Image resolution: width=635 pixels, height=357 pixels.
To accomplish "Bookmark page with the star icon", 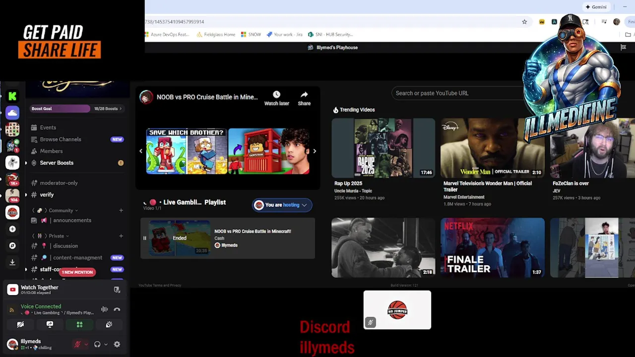I will 524,22.
